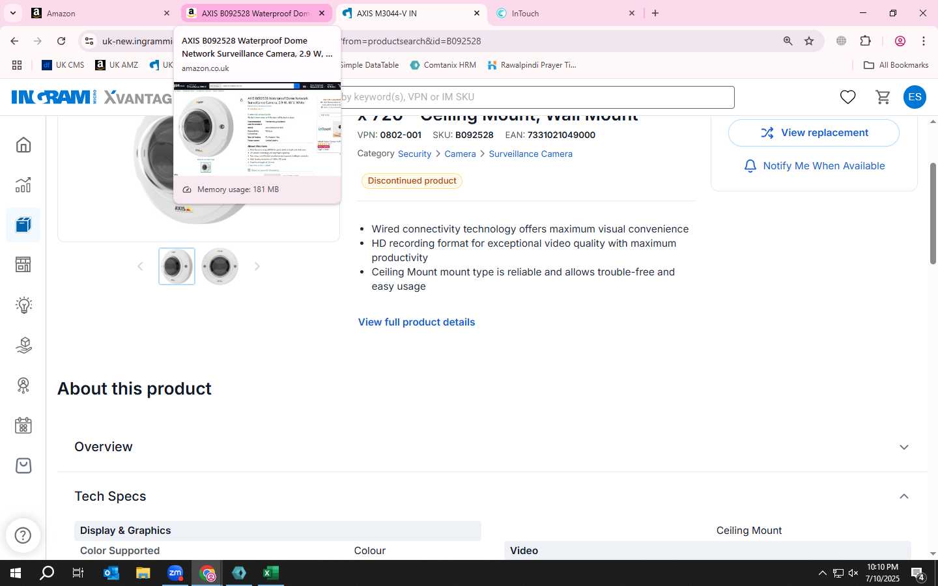938x586 pixels.
Task: Open the Comtanix HRM bookmark
Action: 443,65
